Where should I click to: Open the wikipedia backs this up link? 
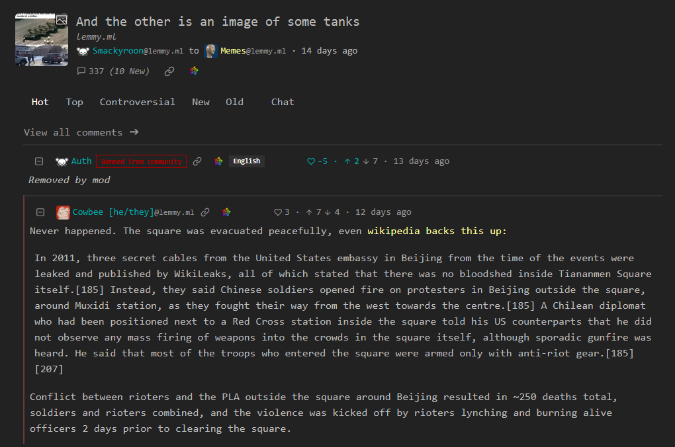point(437,231)
